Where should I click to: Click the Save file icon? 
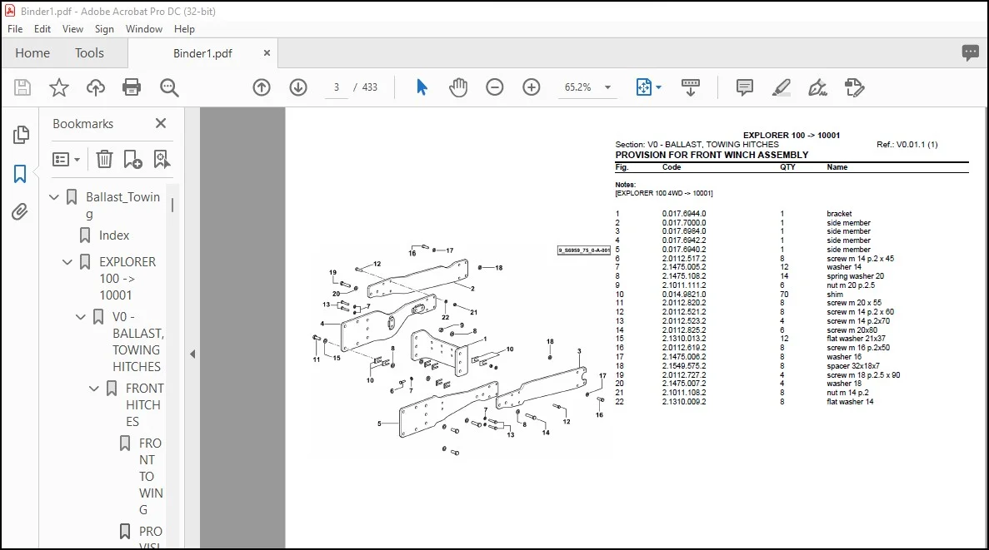click(x=22, y=87)
